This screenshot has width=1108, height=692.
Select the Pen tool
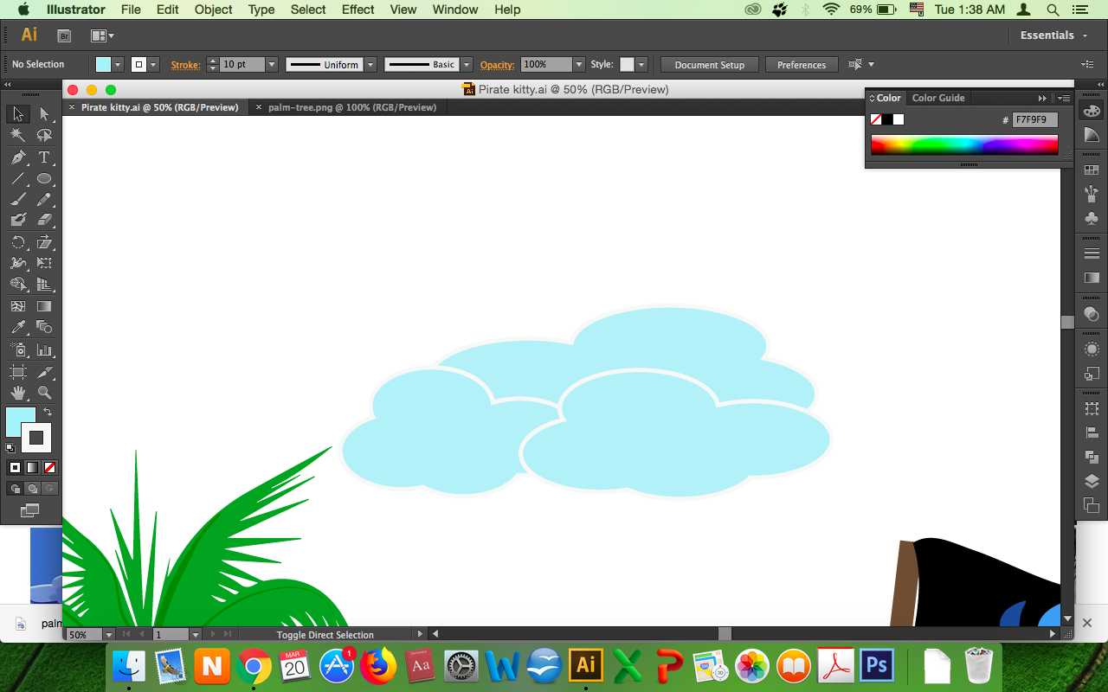17,157
